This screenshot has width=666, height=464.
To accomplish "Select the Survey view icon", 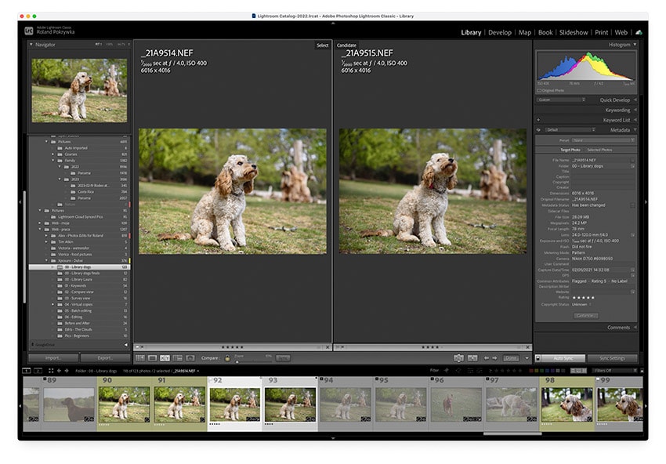I will click(179, 357).
